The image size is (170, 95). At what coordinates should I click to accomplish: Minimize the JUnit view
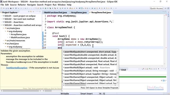163,69
